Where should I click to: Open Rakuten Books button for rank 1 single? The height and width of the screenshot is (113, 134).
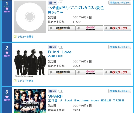point(117,28)
